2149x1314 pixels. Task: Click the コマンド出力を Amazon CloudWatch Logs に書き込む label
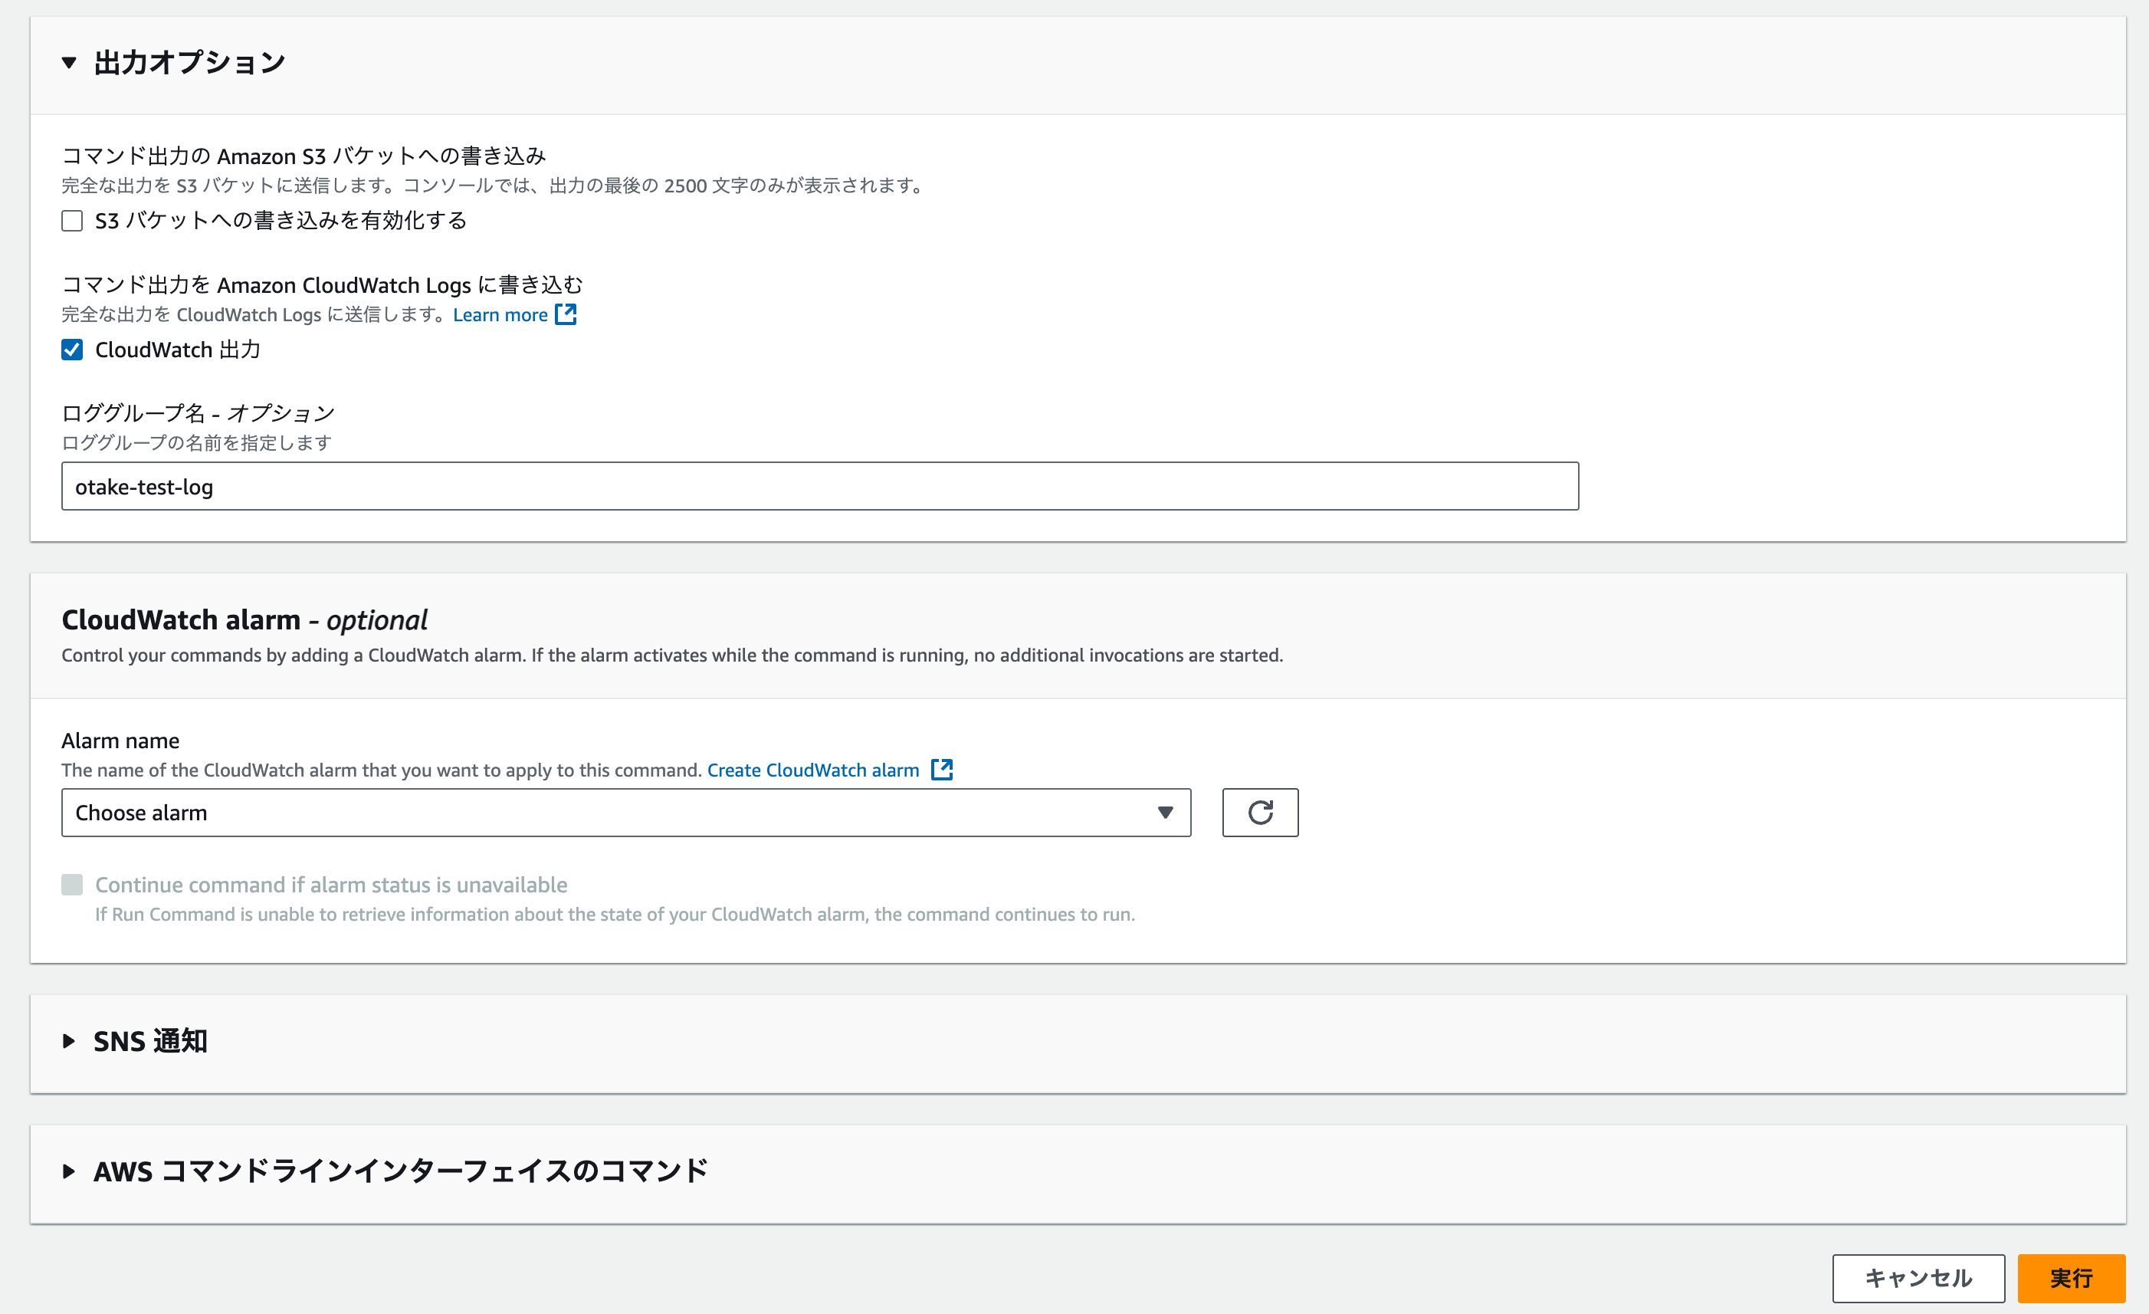(x=322, y=285)
